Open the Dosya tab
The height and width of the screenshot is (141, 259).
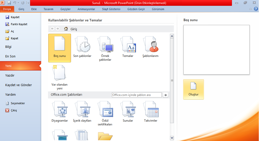pyautogui.click(x=7, y=9)
